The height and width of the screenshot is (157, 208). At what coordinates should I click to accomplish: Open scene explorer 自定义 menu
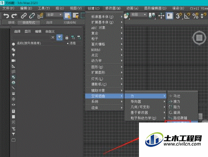[50, 32]
